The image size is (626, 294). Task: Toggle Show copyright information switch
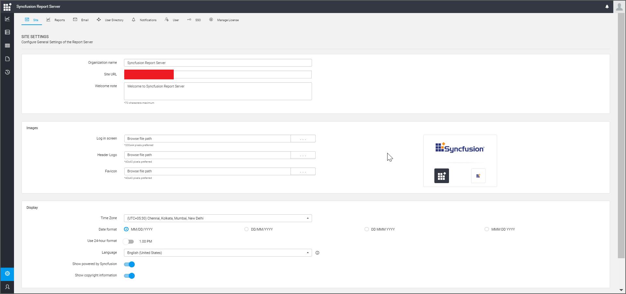click(129, 276)
